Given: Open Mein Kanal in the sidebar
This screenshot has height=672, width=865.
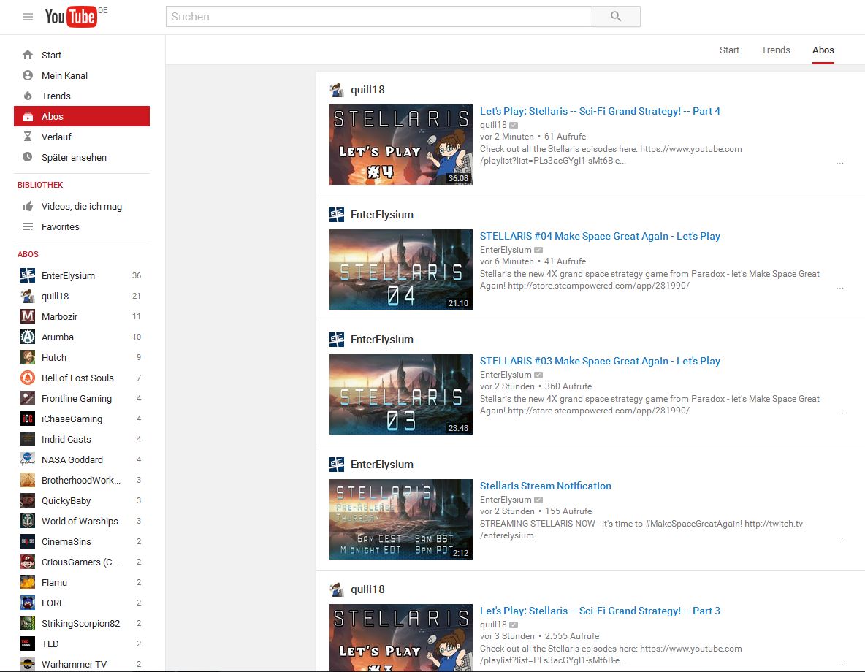Looking at the screenshot, I should pos(82,75).
